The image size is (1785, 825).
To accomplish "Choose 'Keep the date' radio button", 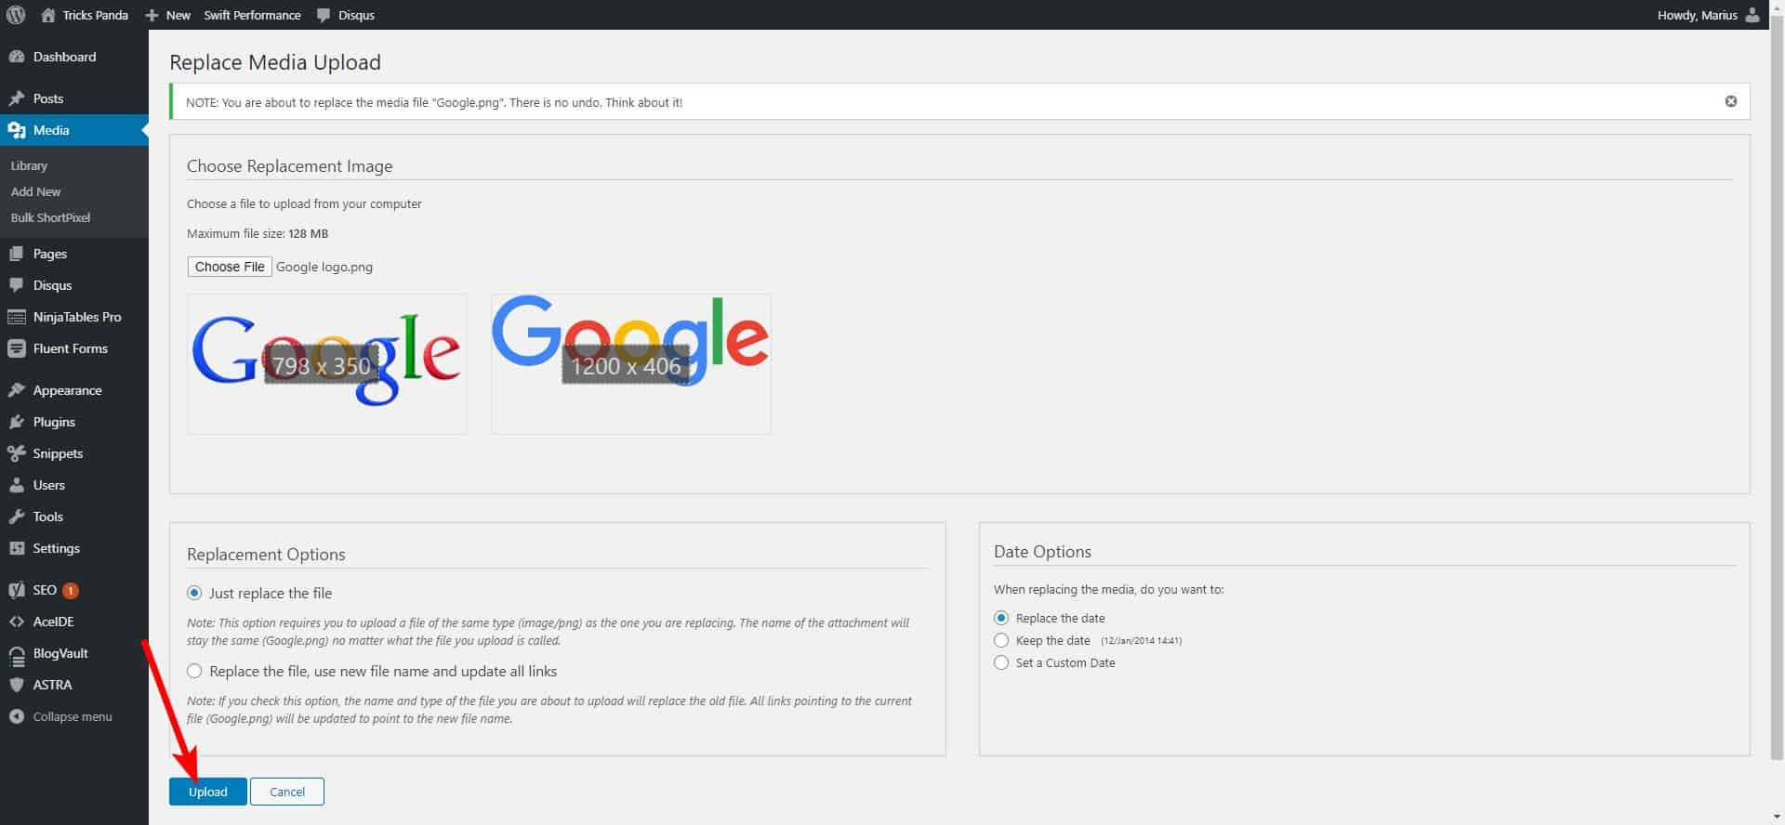I will (1001, 640).
